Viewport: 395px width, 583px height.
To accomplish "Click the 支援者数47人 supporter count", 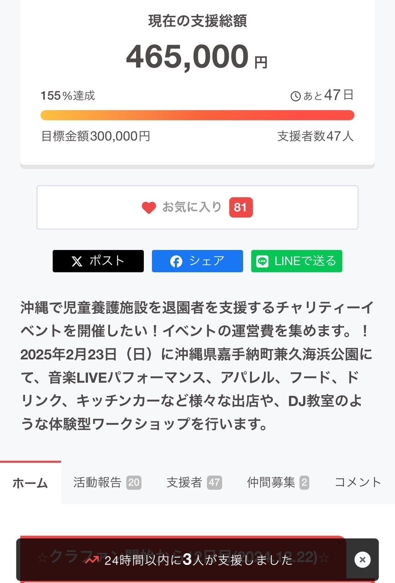I will tap(315, 136).
